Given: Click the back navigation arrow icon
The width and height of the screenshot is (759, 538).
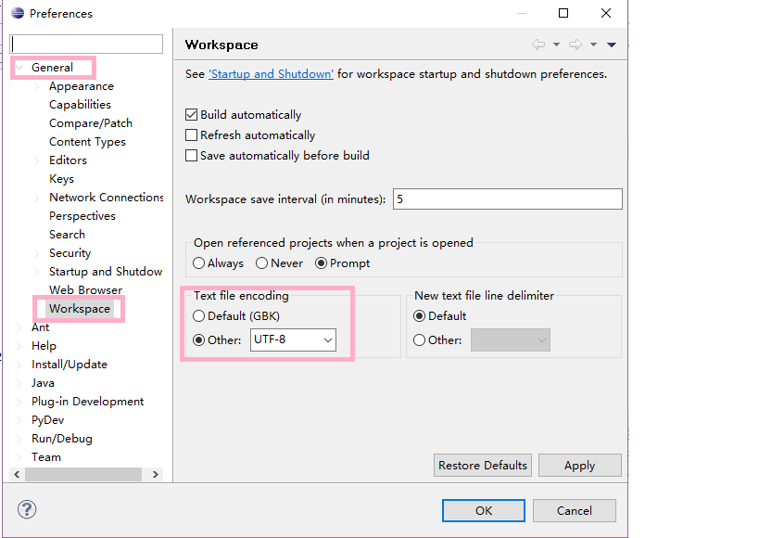Looking at the screenshot, I should pyautogui.click(x=538, y=45).
